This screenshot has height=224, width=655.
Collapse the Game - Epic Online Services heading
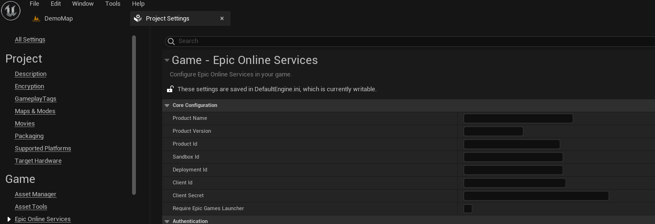(167, 60)
